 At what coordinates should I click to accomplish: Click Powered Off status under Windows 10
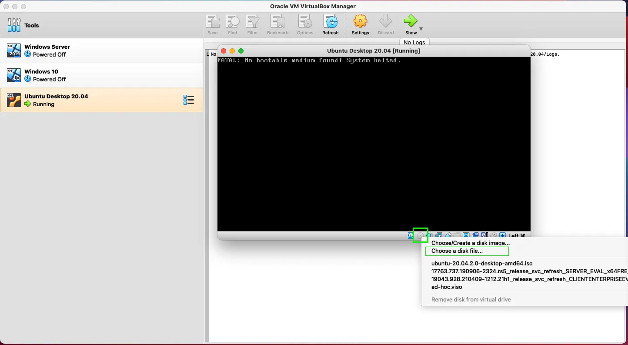pyautogui.click(x=50, y=79)
